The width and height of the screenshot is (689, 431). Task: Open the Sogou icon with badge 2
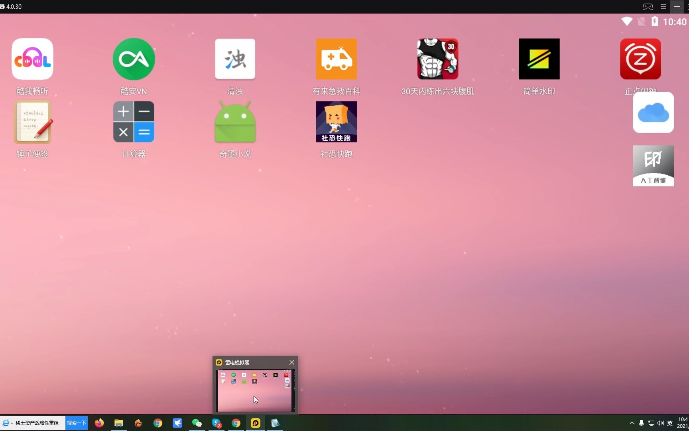point(217,423)
